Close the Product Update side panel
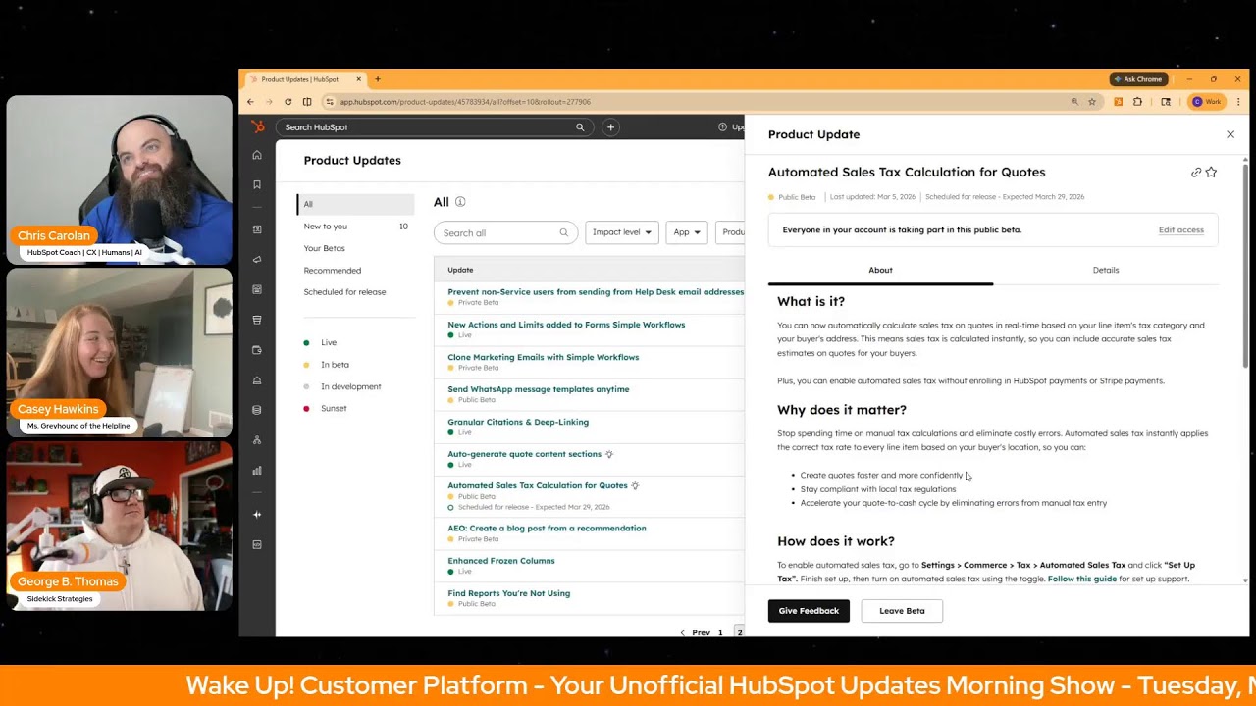Screen dimensions: 1256x706 tap(1230, 134)
